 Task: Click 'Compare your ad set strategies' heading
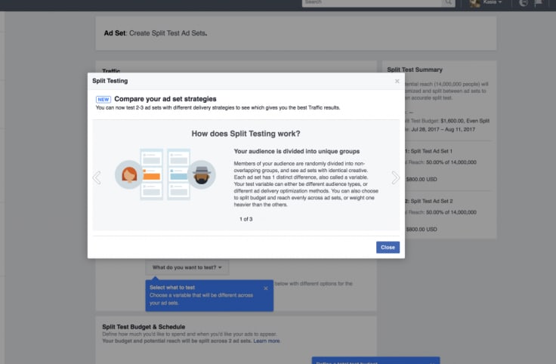(x=165, y=99)
